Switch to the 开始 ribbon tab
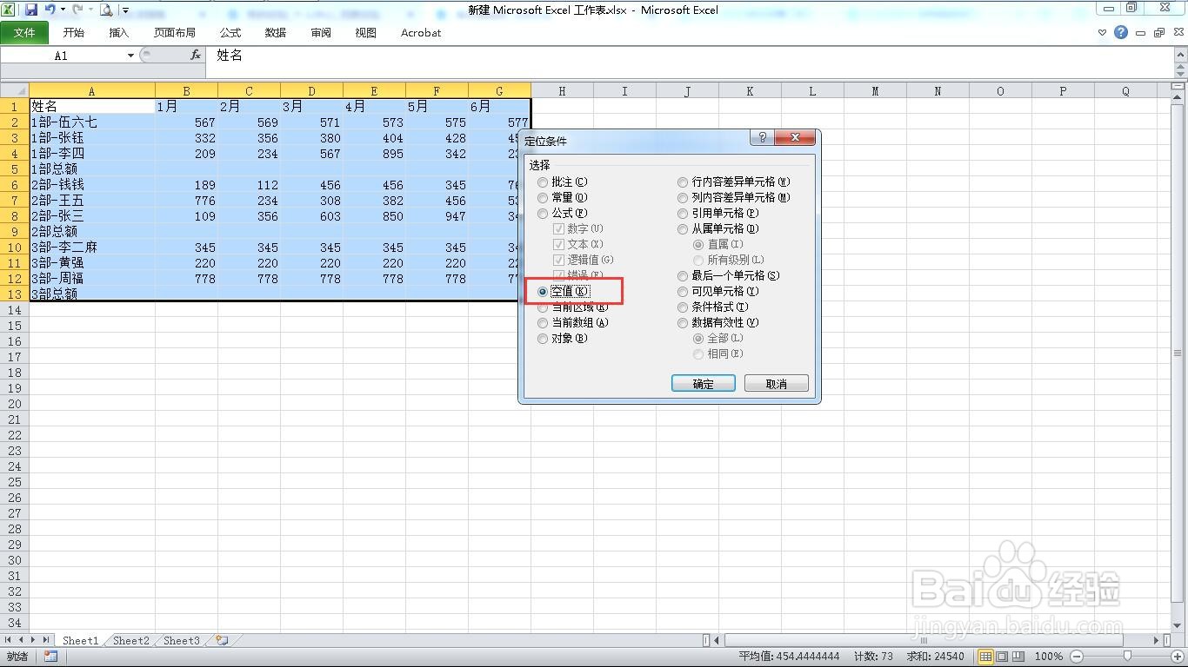This screenshot has width=1188, height=667. pos(74,33)
